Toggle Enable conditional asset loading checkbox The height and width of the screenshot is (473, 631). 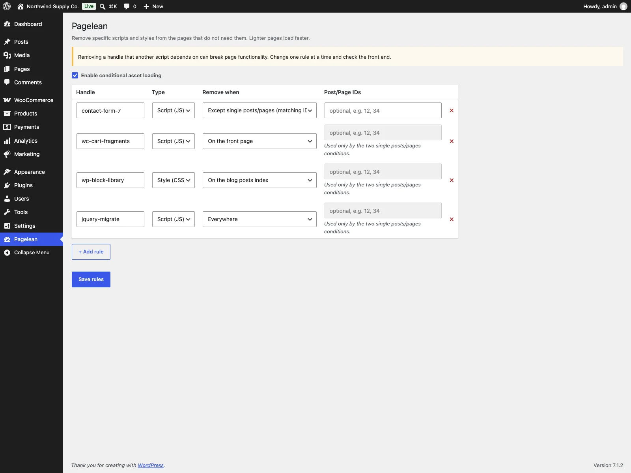(x=75, y=75)
